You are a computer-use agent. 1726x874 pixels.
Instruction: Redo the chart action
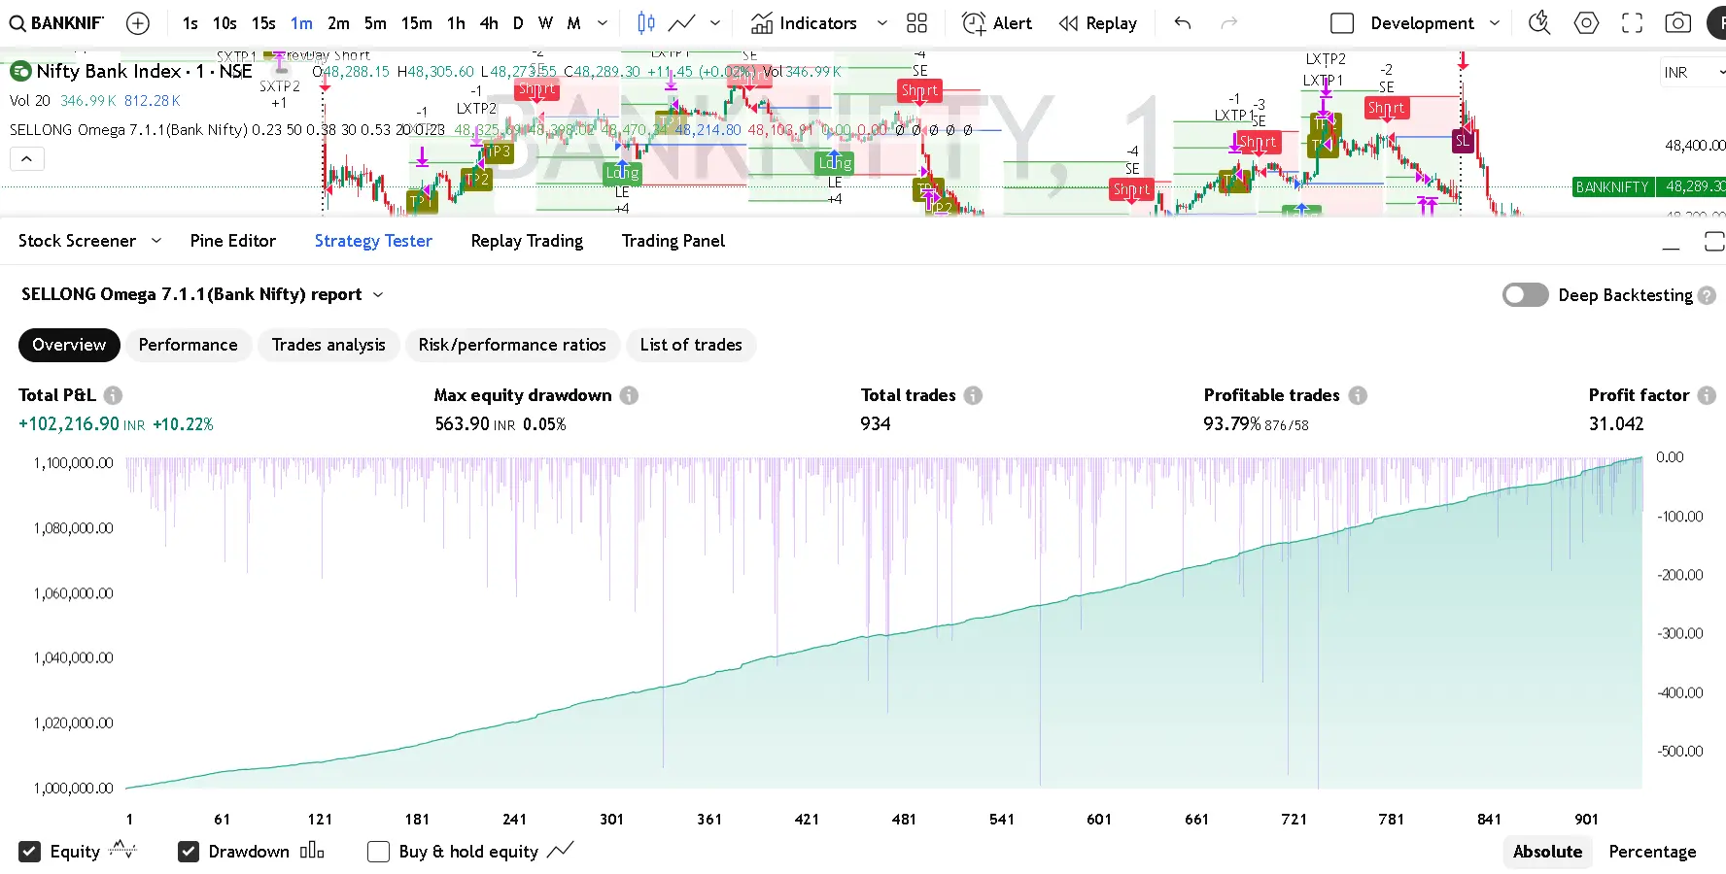[x=1229, y=23]
